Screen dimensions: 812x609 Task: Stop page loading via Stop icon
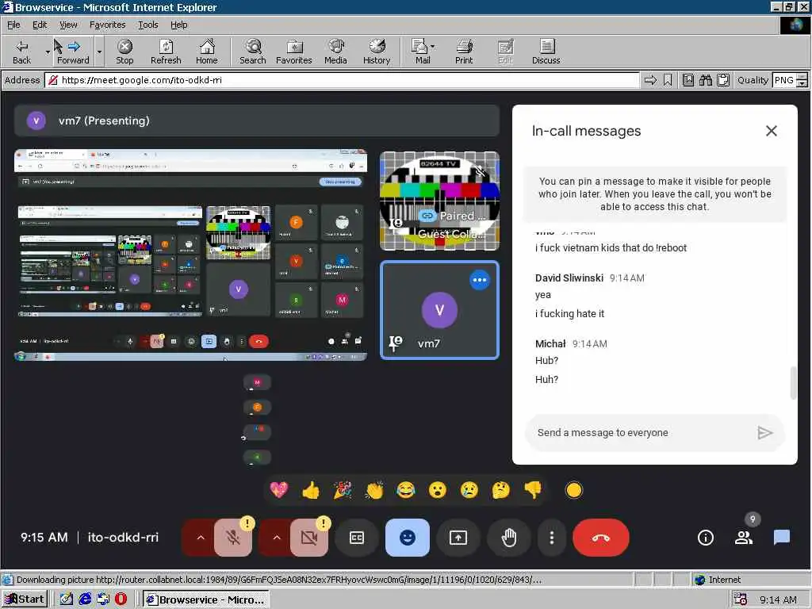tap(124, 52)
